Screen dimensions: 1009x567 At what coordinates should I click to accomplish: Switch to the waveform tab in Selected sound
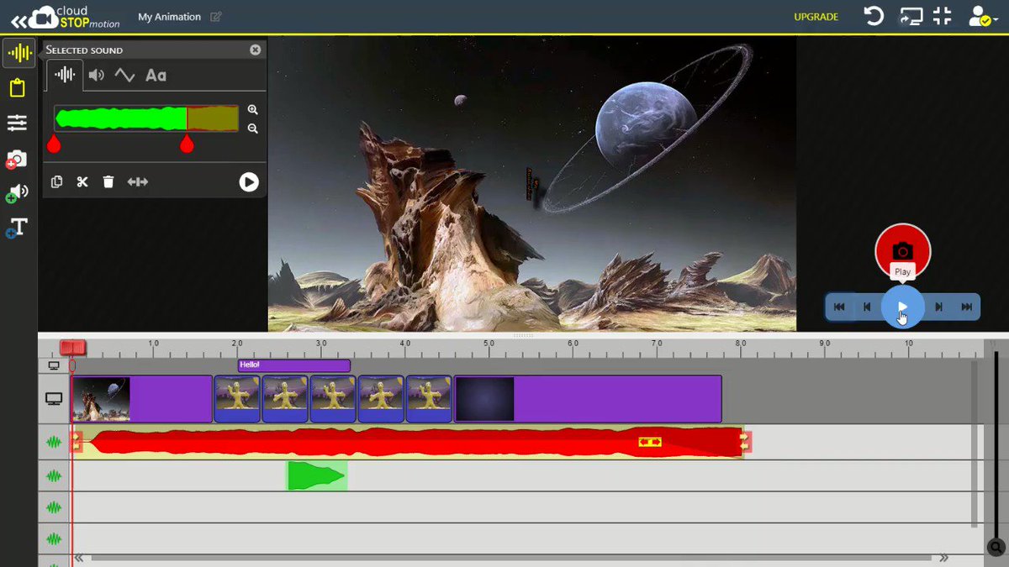[65, 75]
